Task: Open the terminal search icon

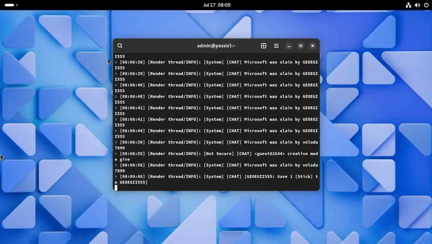Action: [120, 46]
